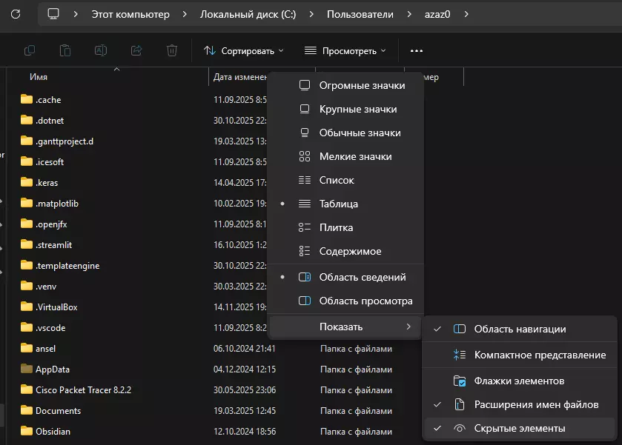Click the rename icon in toolbar
This screenshot has height=445, width=622.
pos(101,50)
